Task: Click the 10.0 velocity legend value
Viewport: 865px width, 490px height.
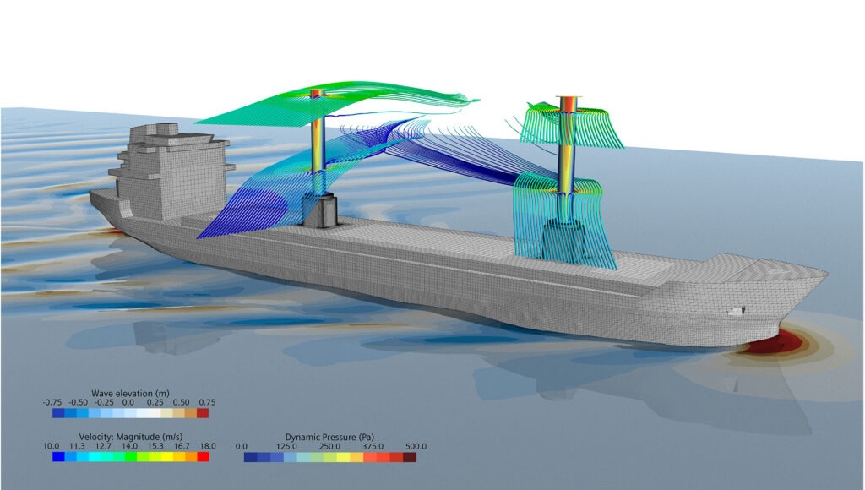Action: [x=52, y=446]
